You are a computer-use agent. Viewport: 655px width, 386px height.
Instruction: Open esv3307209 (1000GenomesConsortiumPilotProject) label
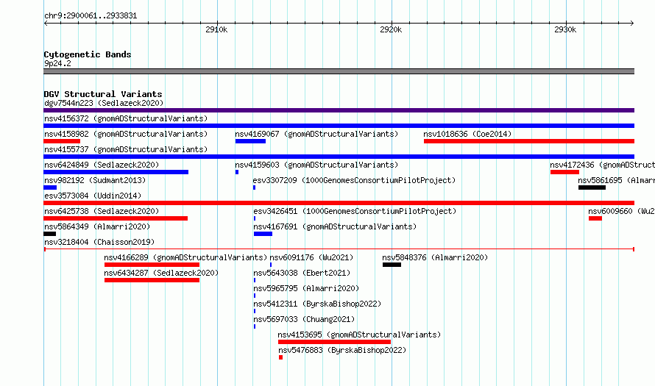click(x=354, y=180)
